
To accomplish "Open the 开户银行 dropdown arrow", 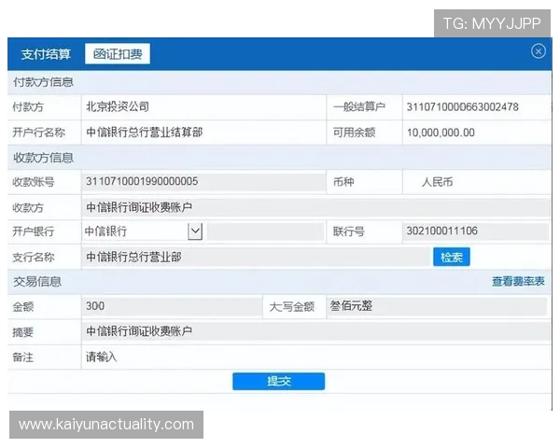I will tap(195, 231).
